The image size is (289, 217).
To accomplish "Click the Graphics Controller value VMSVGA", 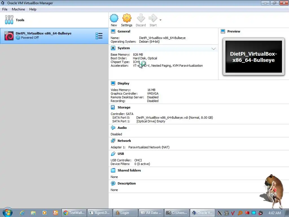I will [153, 94].
